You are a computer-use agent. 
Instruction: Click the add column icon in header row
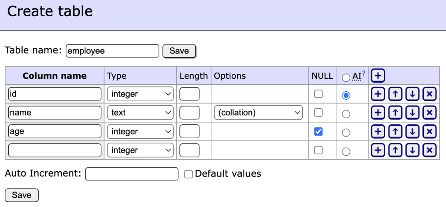point(378,76)
